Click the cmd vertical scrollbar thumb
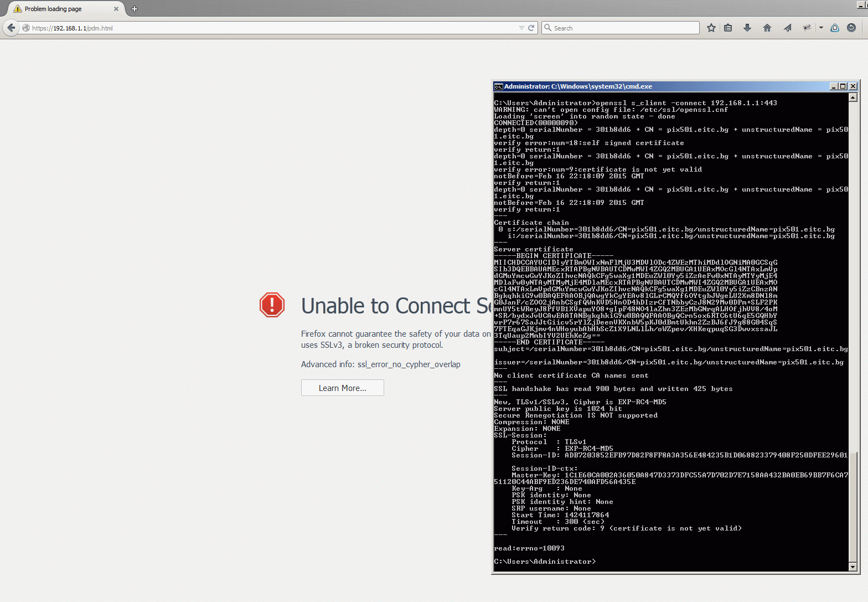868x602 pixels. coord(853,507)
